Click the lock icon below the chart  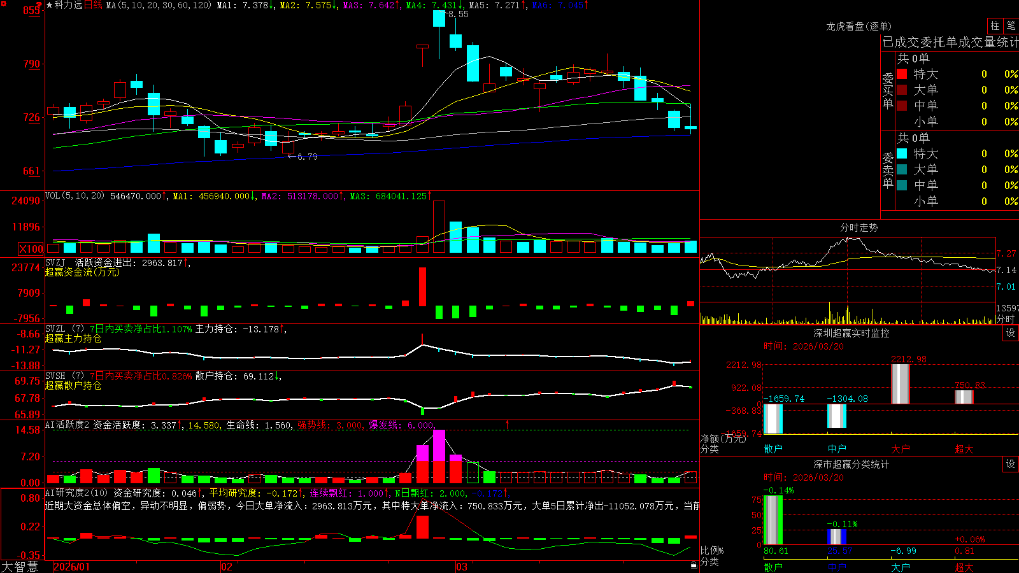pyautogui.click(x=694, y=565)
